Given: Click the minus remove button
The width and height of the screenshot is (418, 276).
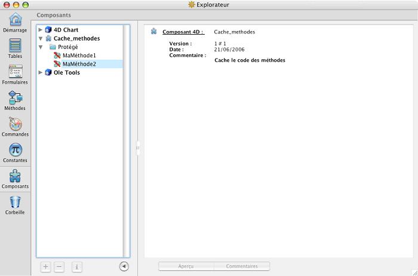Looking at the screenshot, I should [x=59, y=267].
